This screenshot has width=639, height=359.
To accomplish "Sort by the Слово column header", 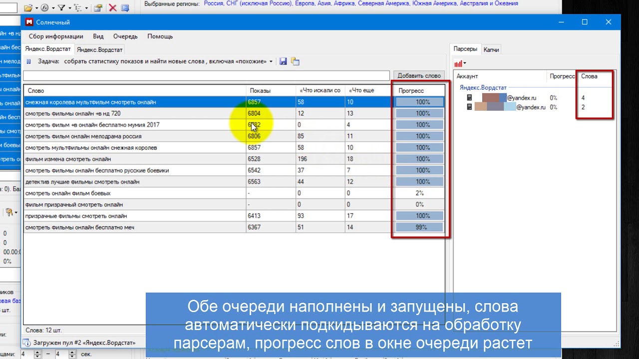I will tap(135, 91).
